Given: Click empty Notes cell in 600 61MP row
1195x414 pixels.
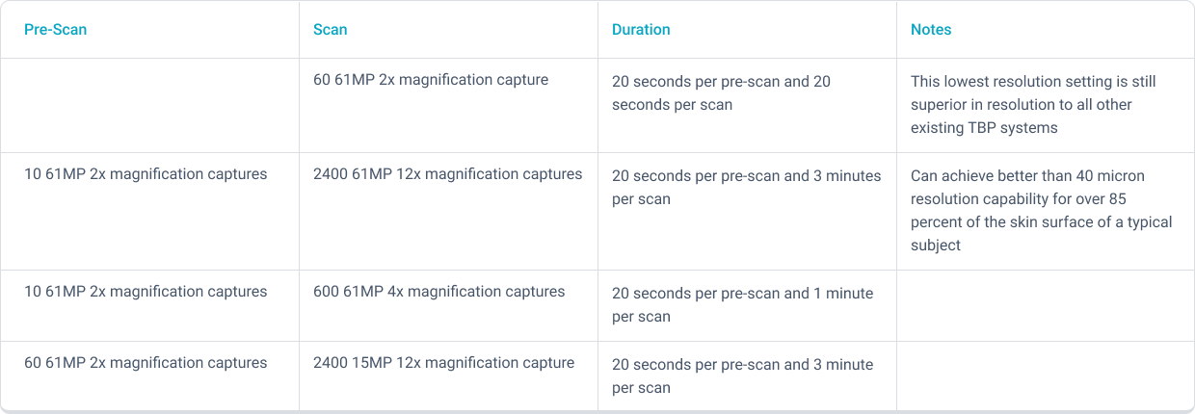Looking at the screenshot, I should point(1045,305).
